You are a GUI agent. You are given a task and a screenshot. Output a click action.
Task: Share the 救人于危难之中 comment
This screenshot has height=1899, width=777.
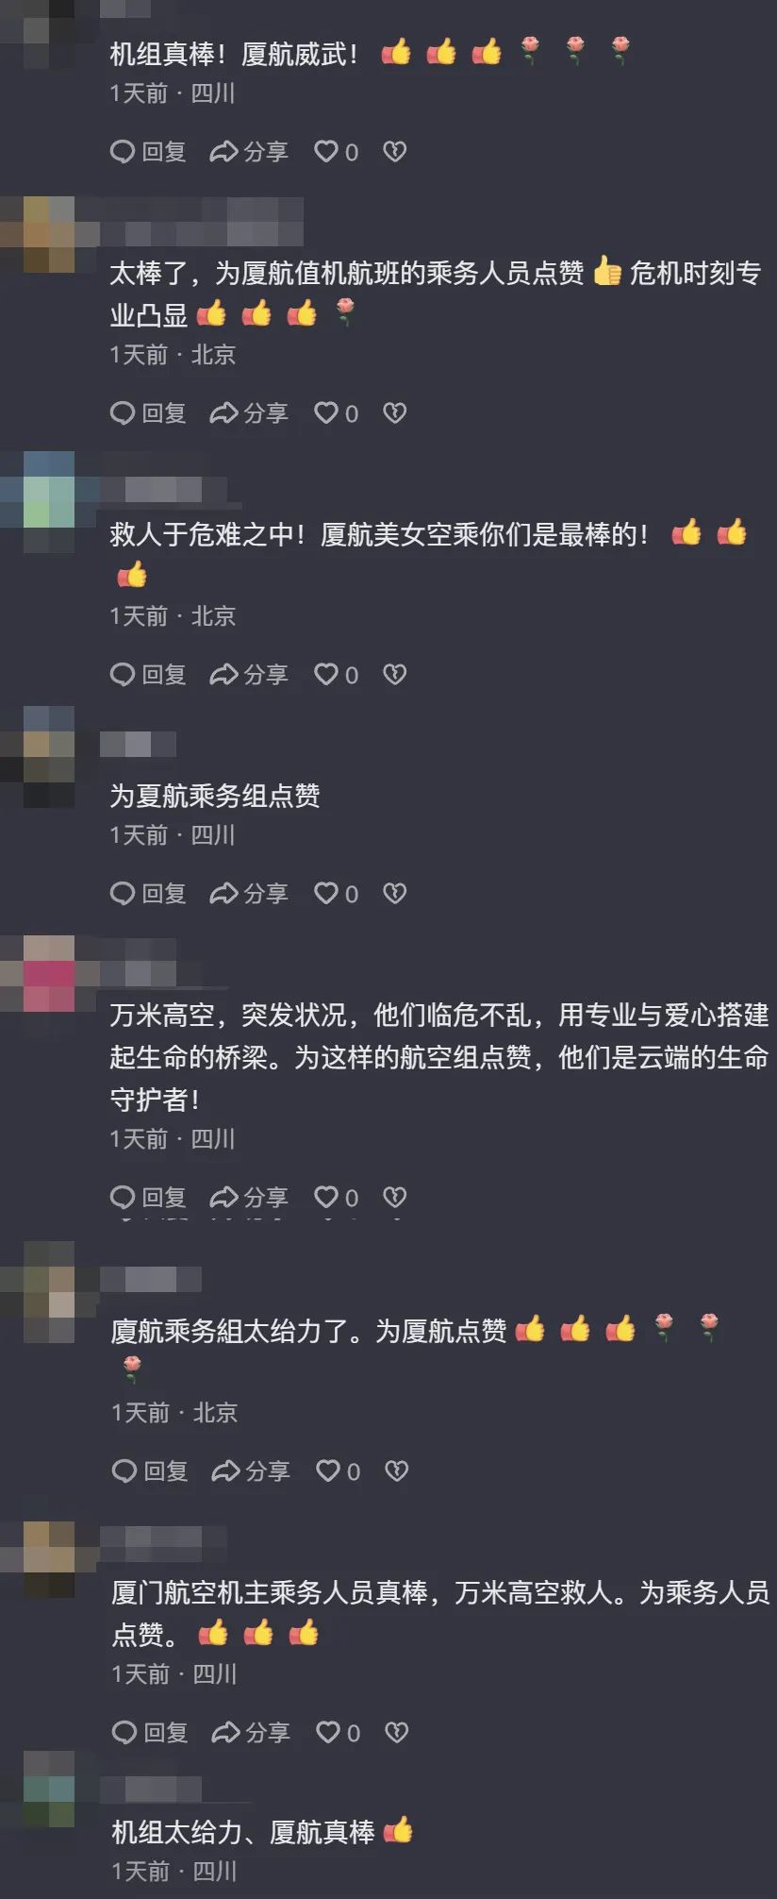pyautogui.click(x=249, y=674)
